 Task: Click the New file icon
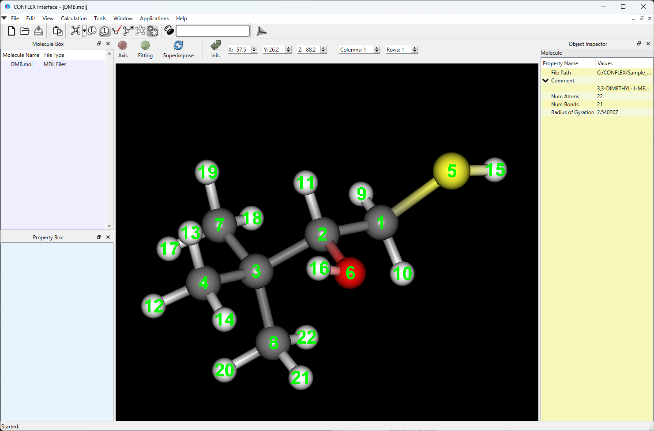[11, 31]
